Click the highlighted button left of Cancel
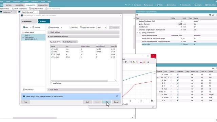The image size is (217, 122). click(x=106, y=102)
